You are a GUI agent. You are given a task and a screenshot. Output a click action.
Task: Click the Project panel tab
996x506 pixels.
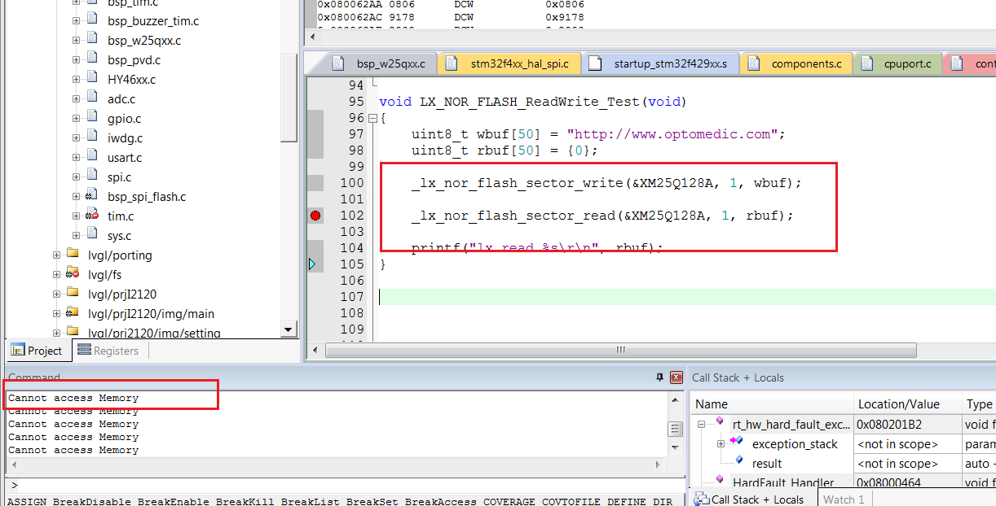point(37,351)
